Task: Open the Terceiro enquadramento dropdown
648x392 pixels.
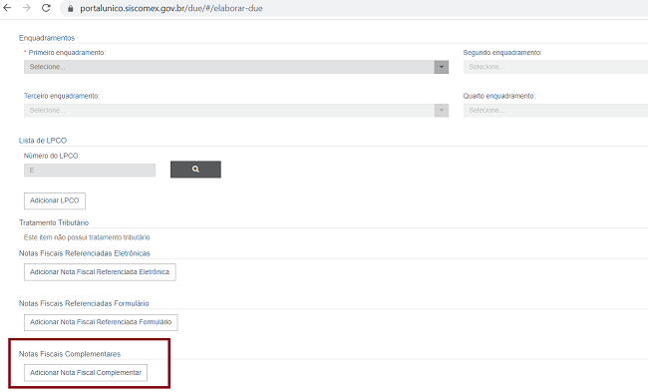Action: point(236,111)
